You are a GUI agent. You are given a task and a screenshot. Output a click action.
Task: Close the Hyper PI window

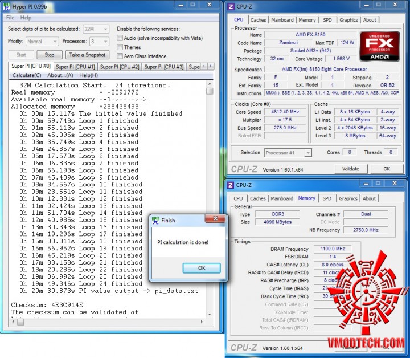pos(210,5)
